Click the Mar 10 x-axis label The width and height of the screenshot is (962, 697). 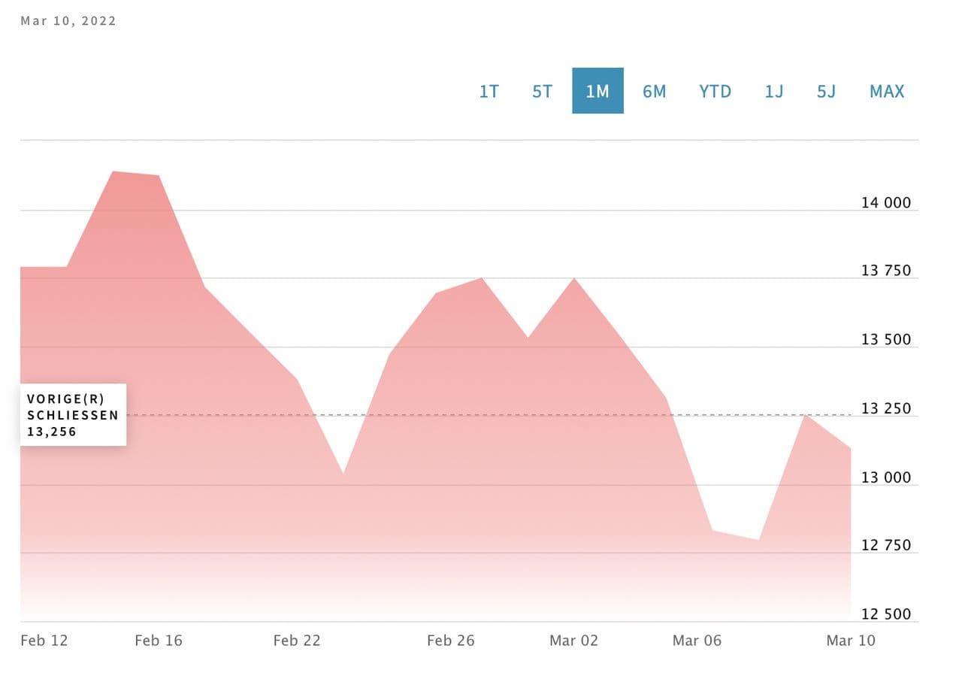851,641
